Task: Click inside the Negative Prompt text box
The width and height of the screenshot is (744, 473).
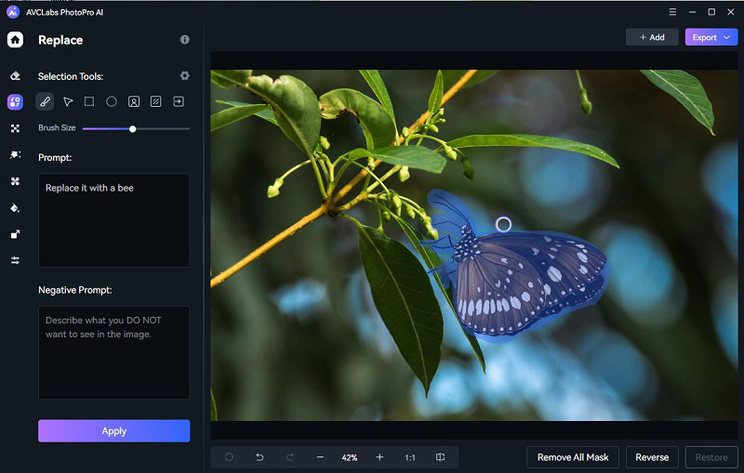Action: click(x=113, y=352)
